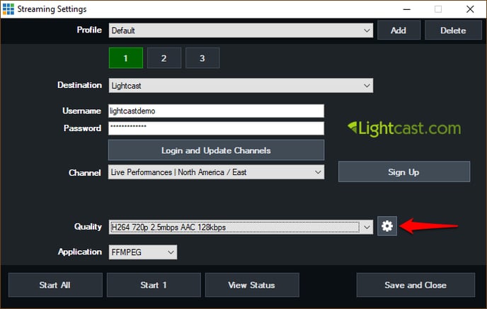Click the vMix app icon in title bar
This screenshot has width=487, height=309.
(9, 9)
